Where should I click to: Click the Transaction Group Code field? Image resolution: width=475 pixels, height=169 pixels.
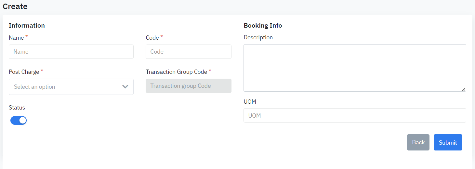tap(188, 86)
